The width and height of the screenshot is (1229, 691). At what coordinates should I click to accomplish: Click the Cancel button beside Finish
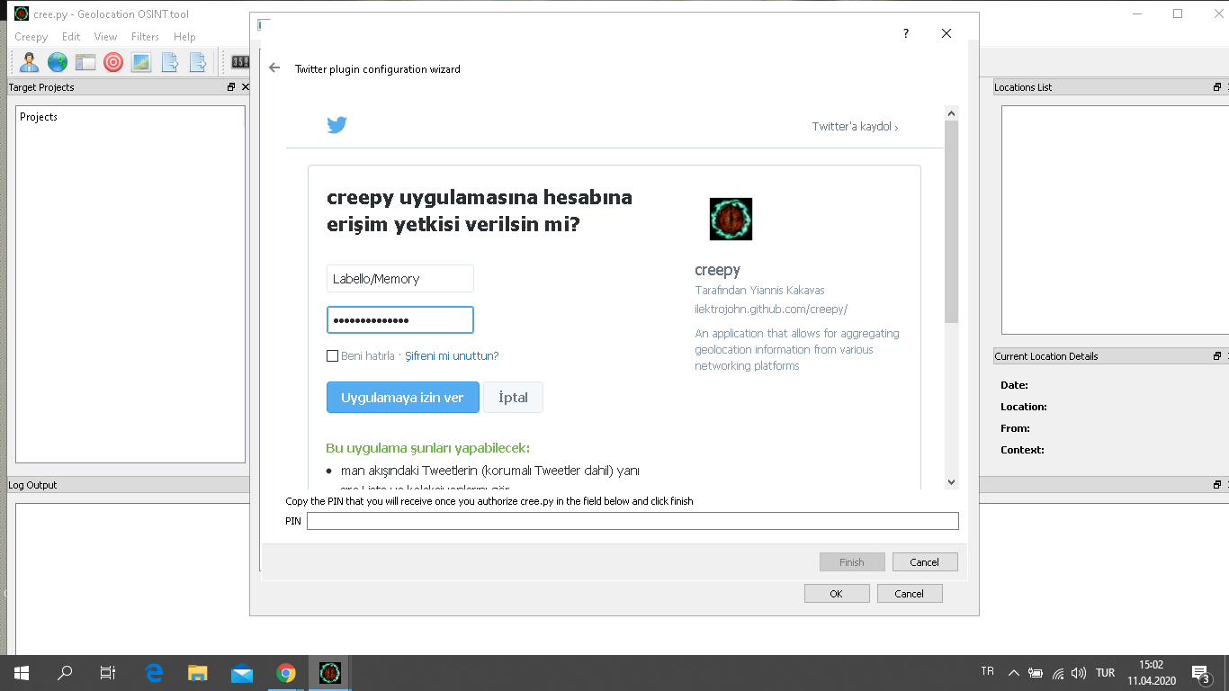925,562
